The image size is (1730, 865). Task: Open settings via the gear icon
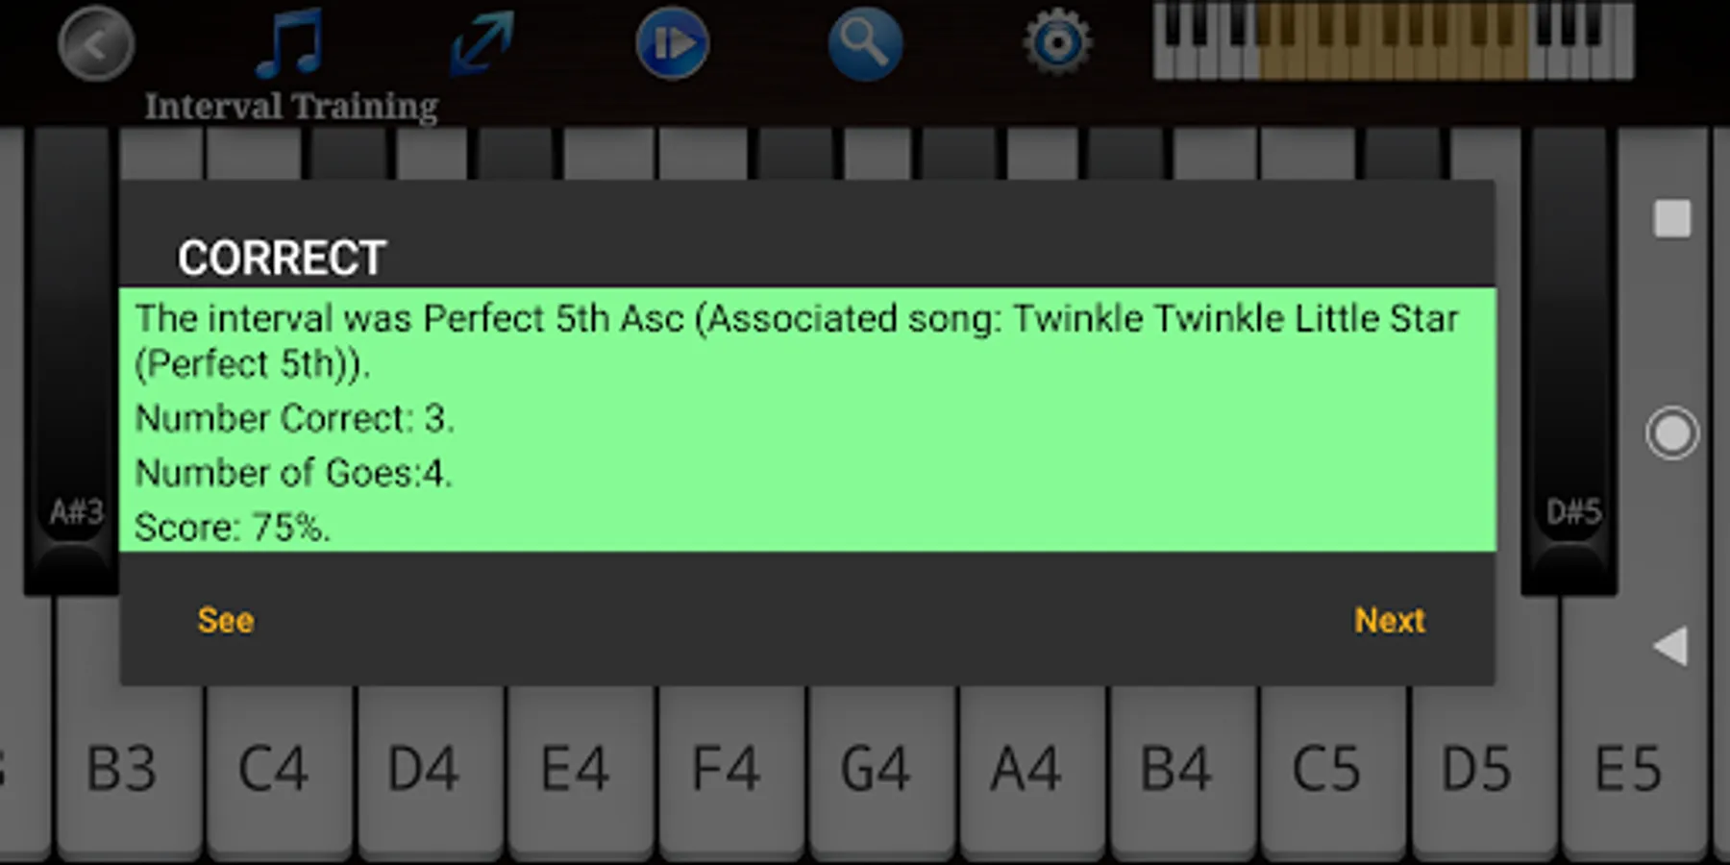(x=1057, y=43)
